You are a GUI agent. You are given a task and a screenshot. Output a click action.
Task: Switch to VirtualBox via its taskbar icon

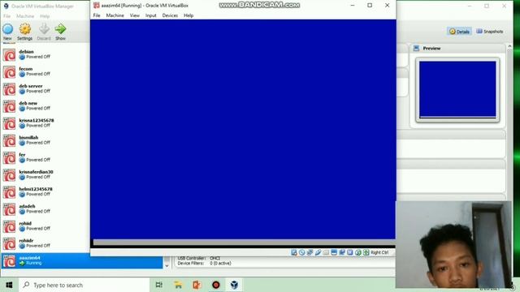pos(235,285)
